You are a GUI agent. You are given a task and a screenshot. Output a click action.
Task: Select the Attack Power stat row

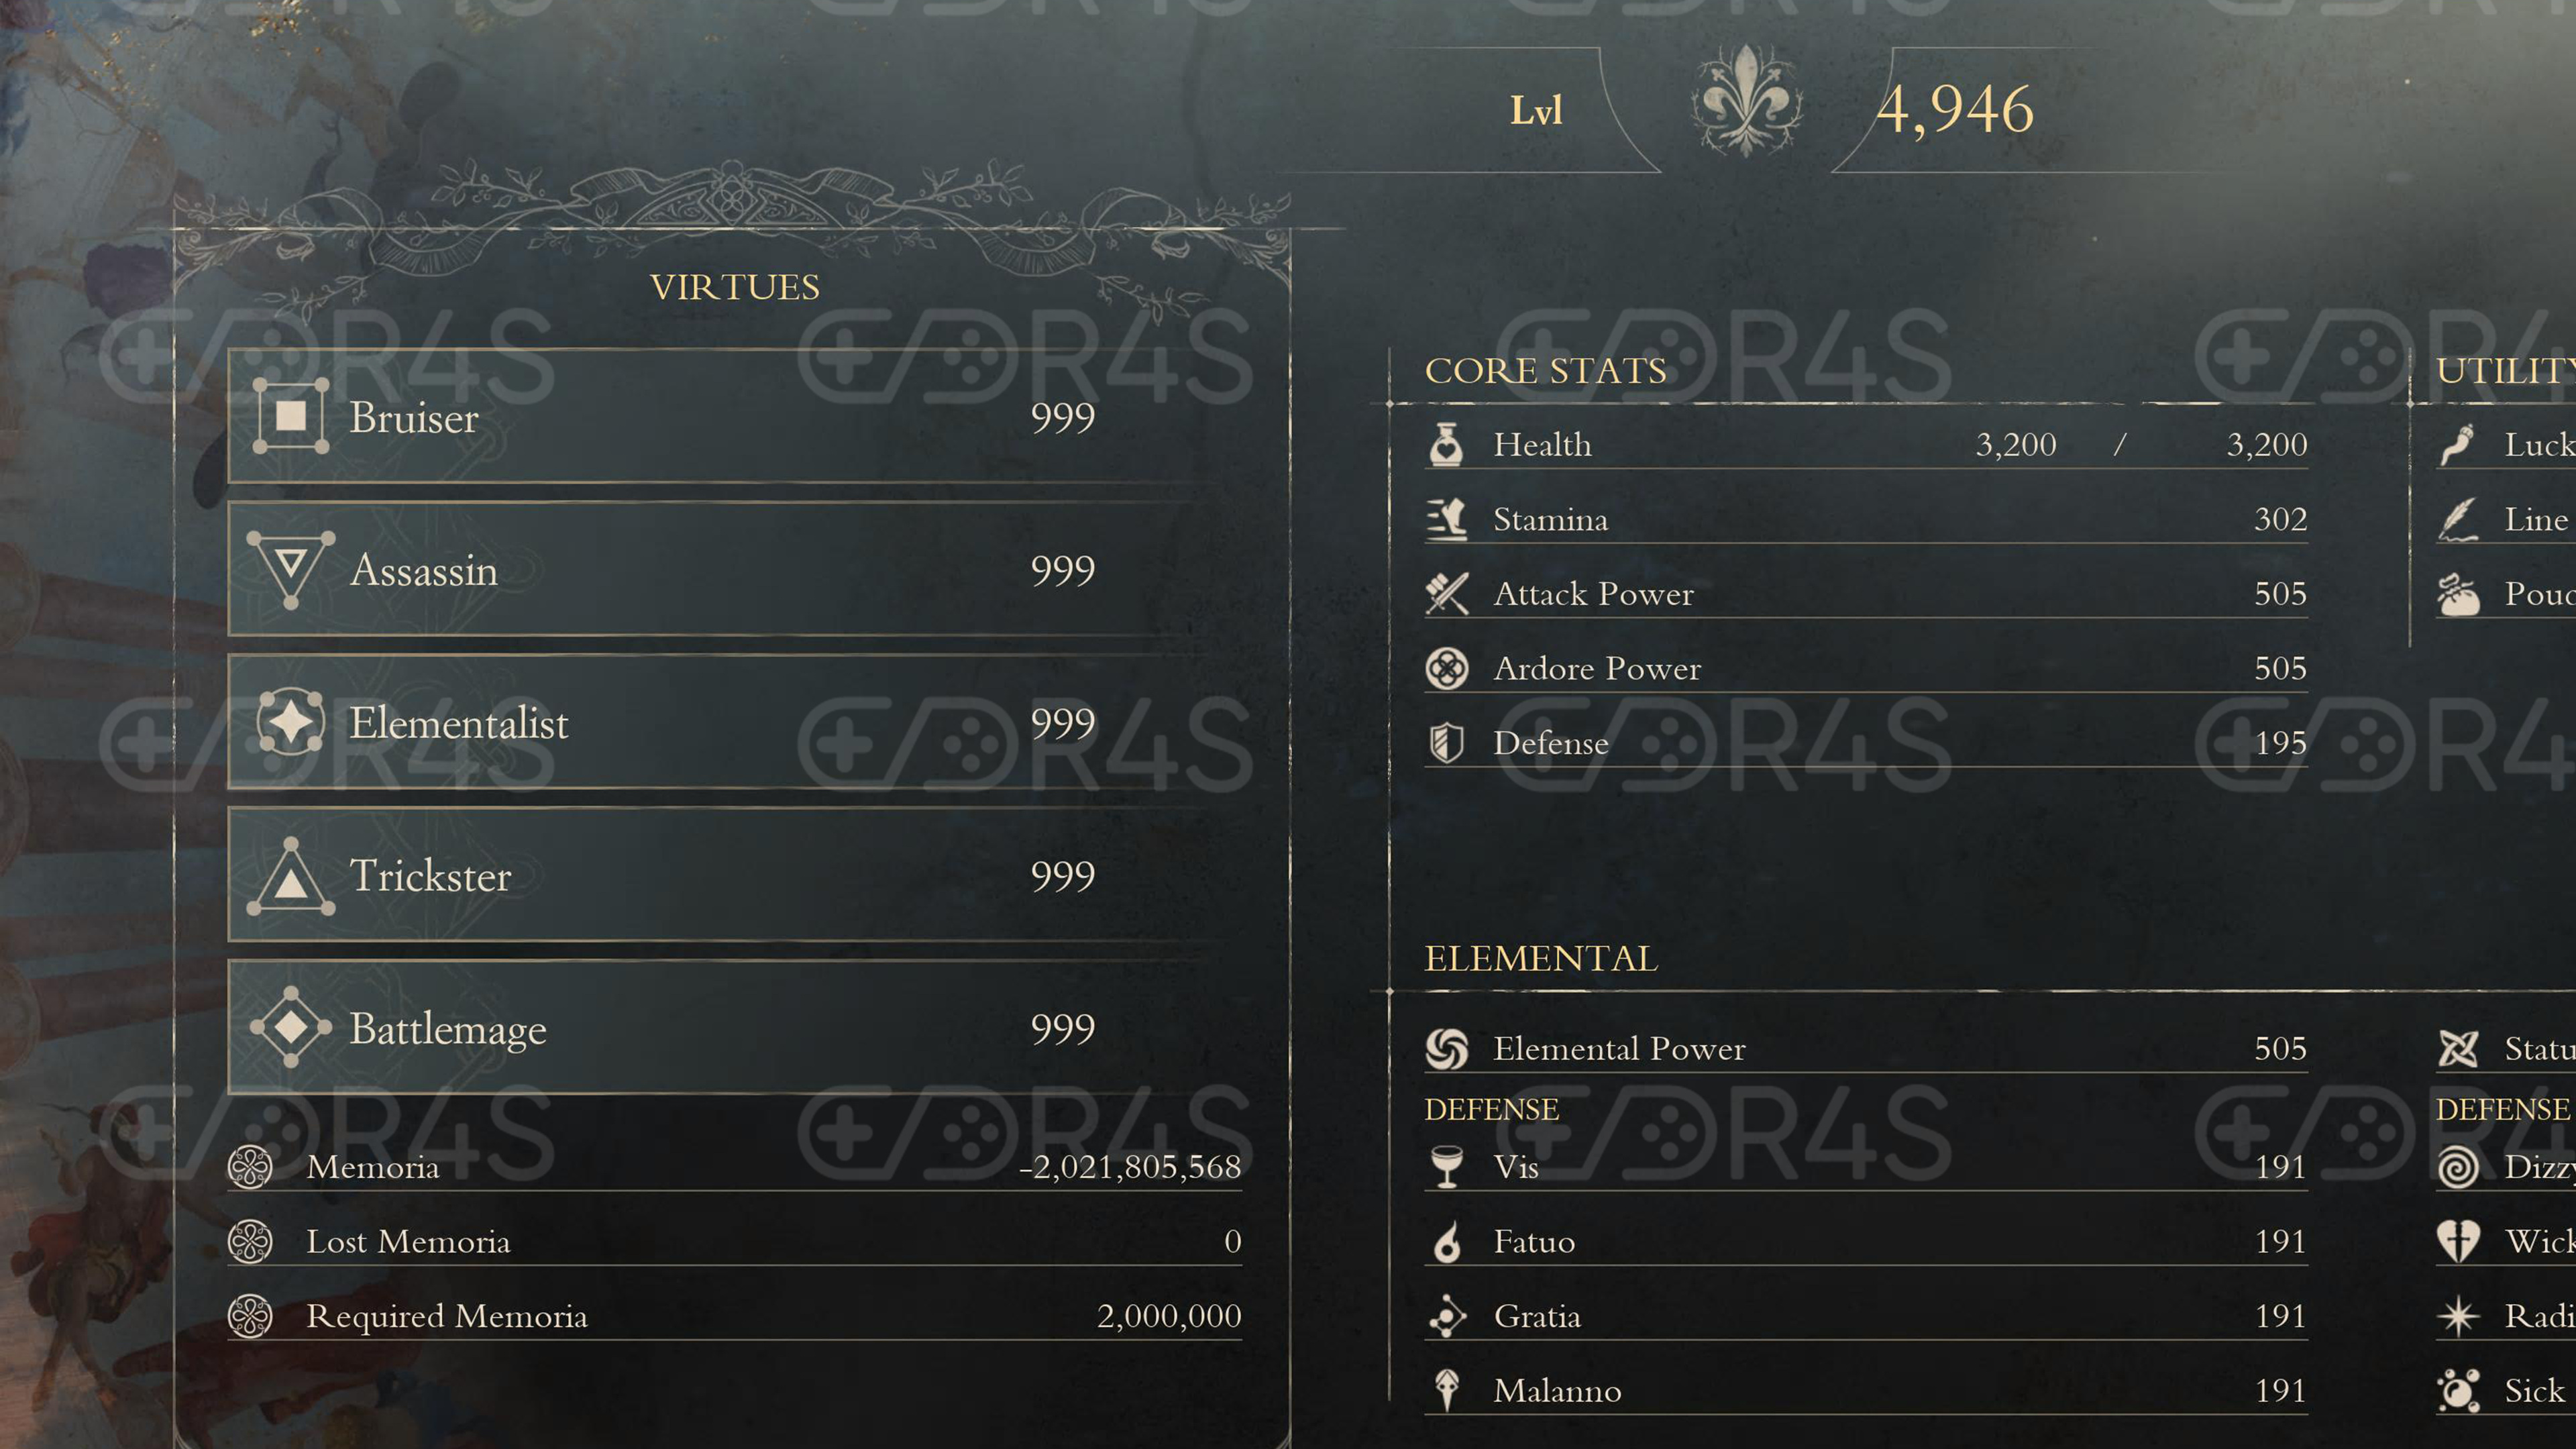pos(1866,594)
